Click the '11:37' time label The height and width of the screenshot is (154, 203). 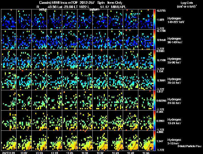[100, 153]
